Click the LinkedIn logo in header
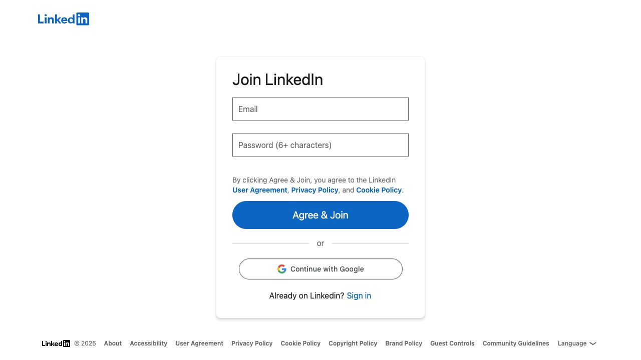641x360 pixels. pyautogui.click(x=64, y=19)
